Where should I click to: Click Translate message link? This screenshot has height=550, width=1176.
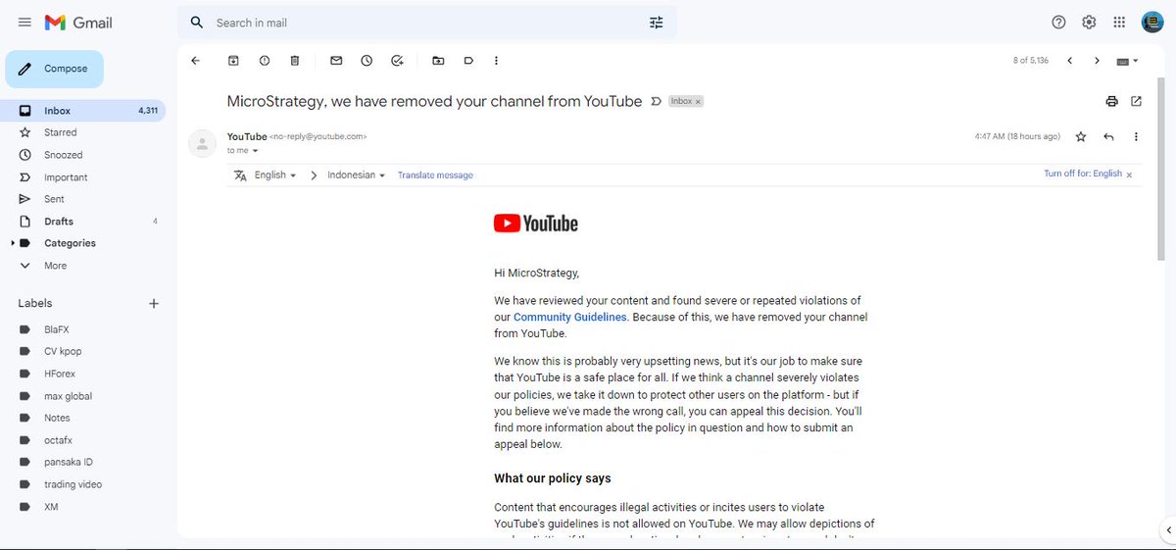435,175
